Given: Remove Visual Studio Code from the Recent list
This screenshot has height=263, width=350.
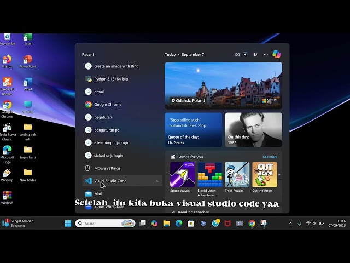Looking at the screenshot, I should (x=157, y=181).
